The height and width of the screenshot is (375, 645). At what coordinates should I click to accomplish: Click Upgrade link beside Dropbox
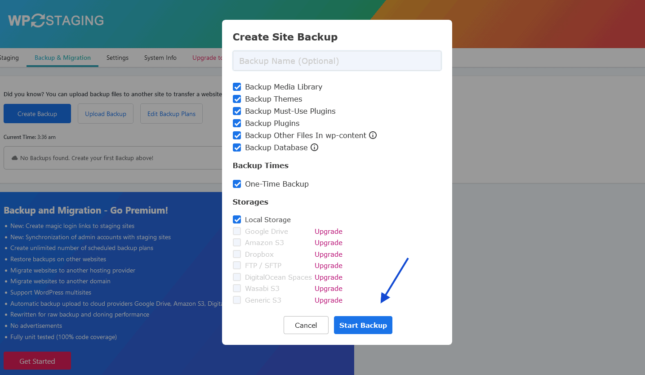[328, 254]
